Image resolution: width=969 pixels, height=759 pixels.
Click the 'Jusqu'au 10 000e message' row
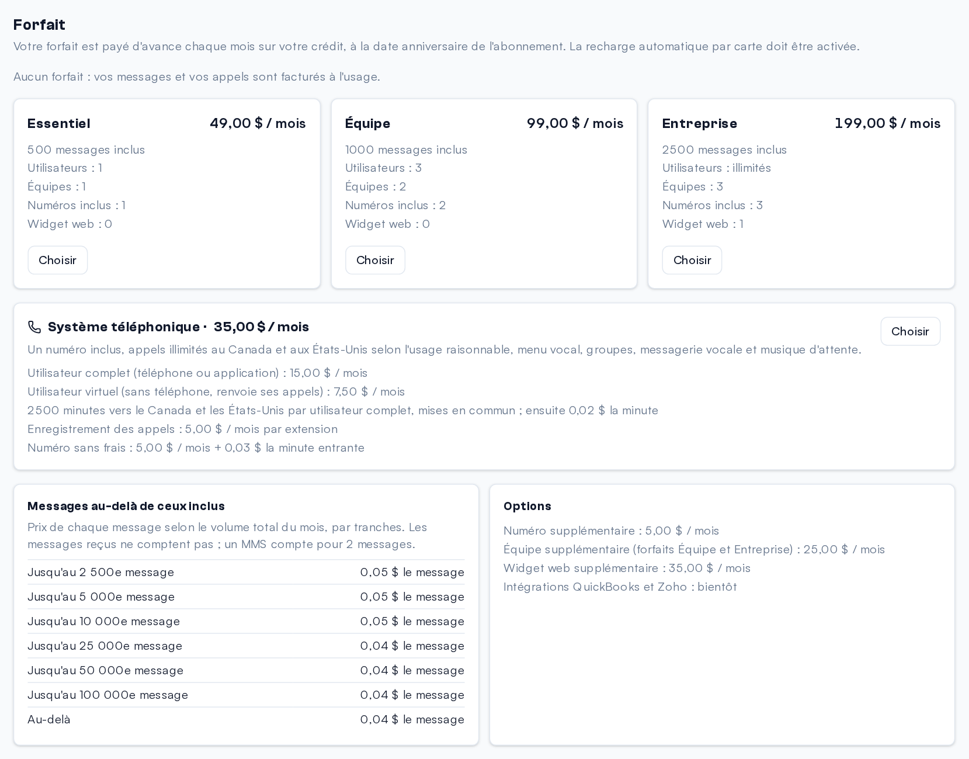(246, 621)
